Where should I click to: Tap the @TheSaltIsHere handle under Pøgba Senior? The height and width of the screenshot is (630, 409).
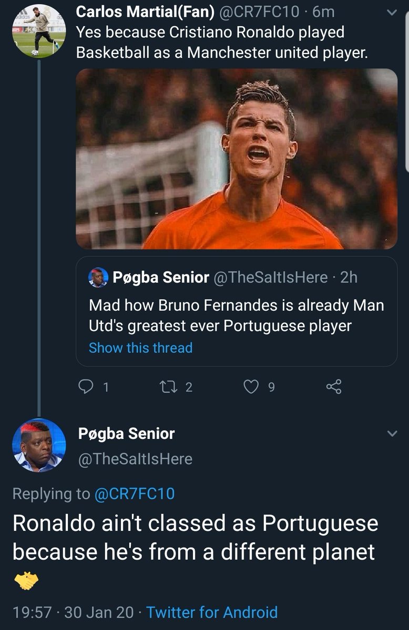tap(135, 459)
